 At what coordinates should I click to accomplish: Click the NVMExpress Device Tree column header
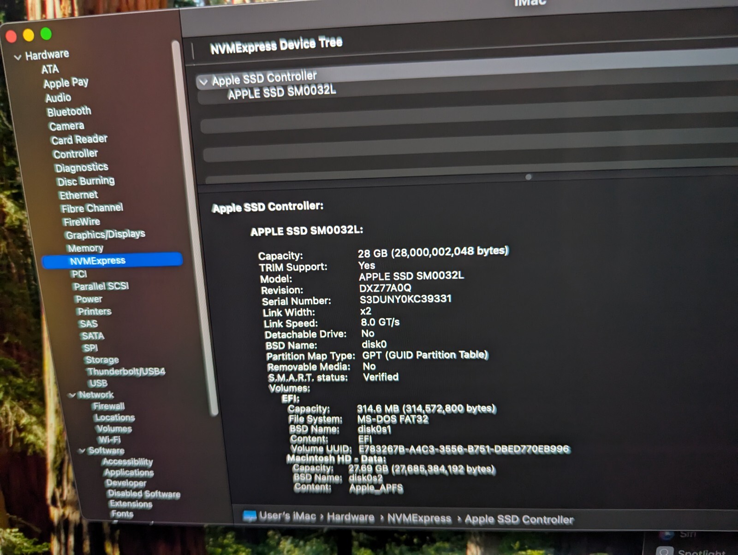276,45
